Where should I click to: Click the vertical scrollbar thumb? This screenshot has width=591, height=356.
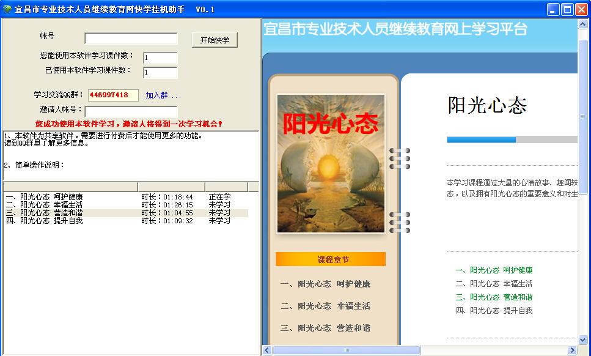[x=582, y=117]
